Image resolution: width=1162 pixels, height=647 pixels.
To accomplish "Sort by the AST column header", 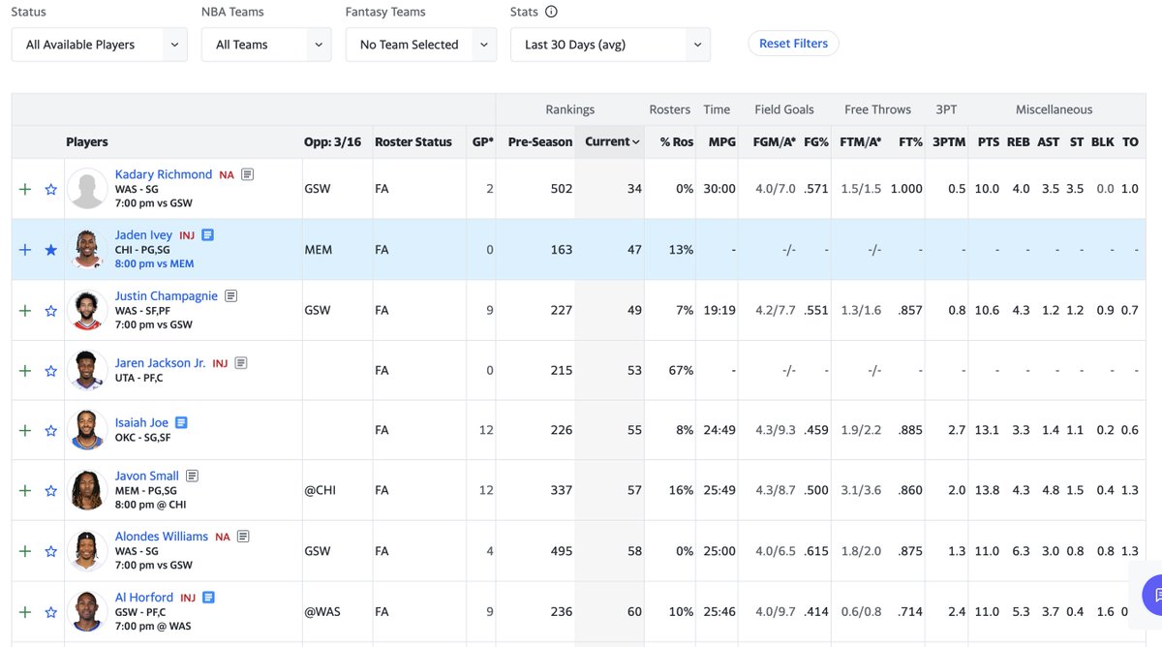I will click(1049, 141).
